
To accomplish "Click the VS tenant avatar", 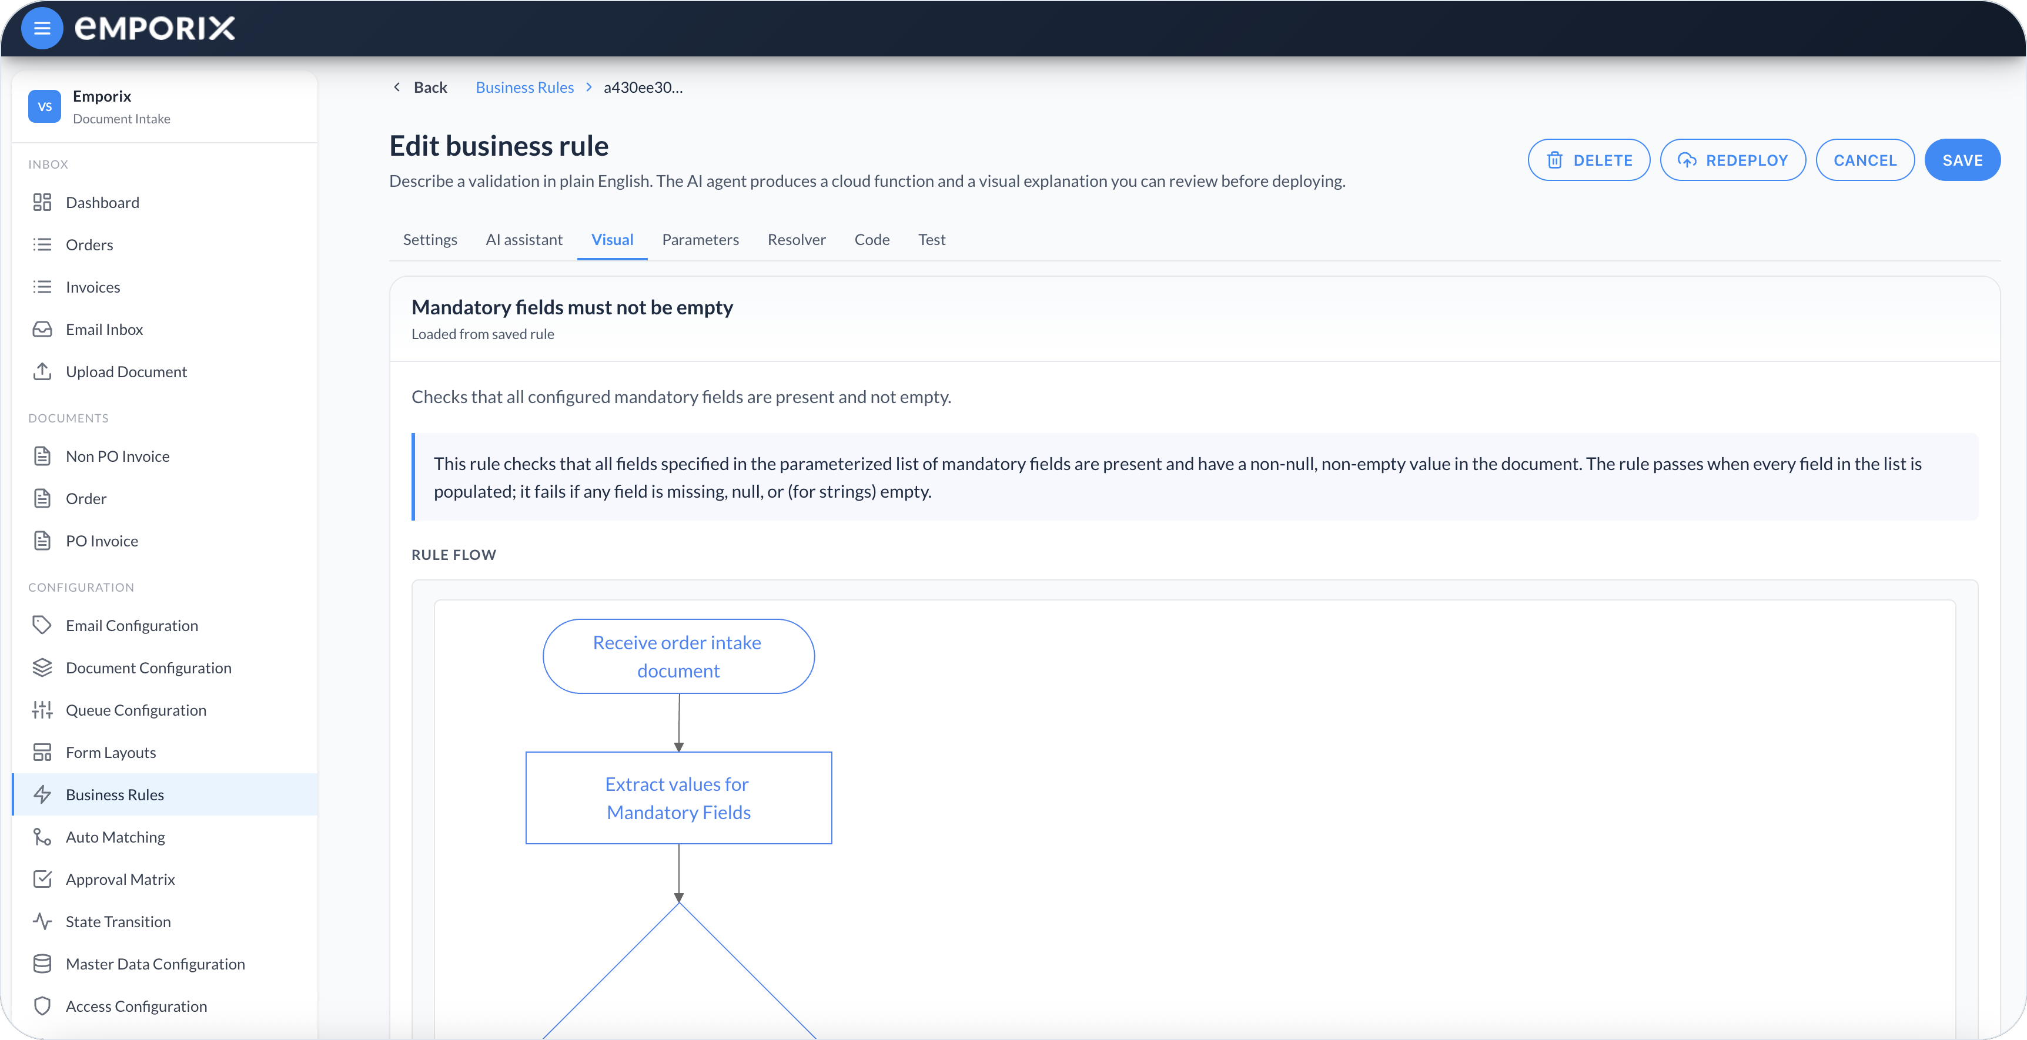I will coord(45,106).
